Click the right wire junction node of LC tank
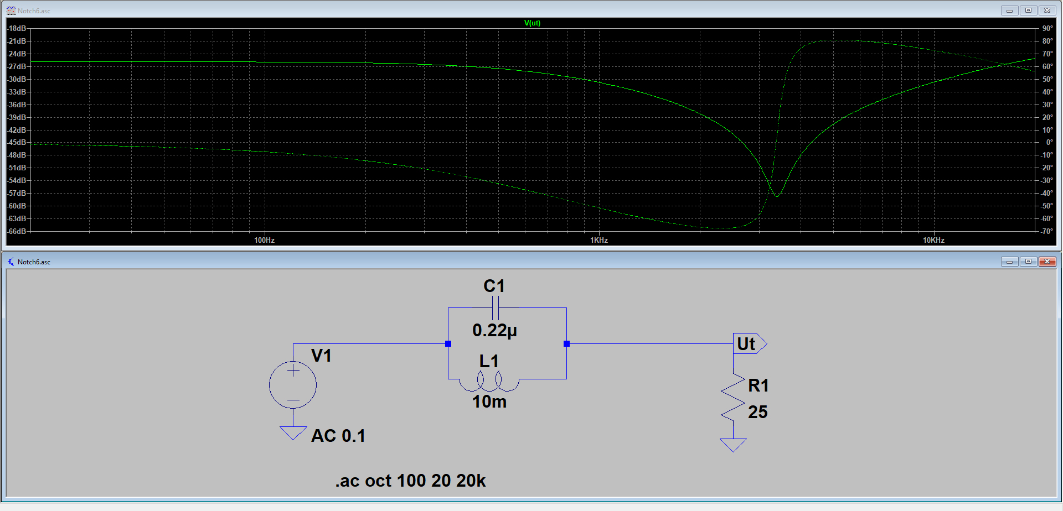Viewport: 1063px width, 511px height. (x=566, y=343)
